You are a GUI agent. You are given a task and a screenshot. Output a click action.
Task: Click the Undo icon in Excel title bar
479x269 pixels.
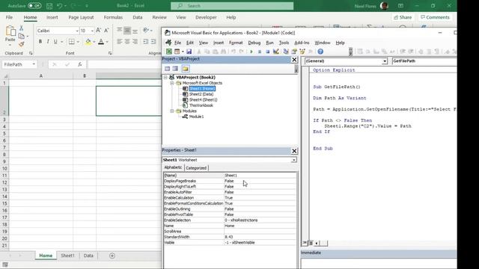[59, 6]
